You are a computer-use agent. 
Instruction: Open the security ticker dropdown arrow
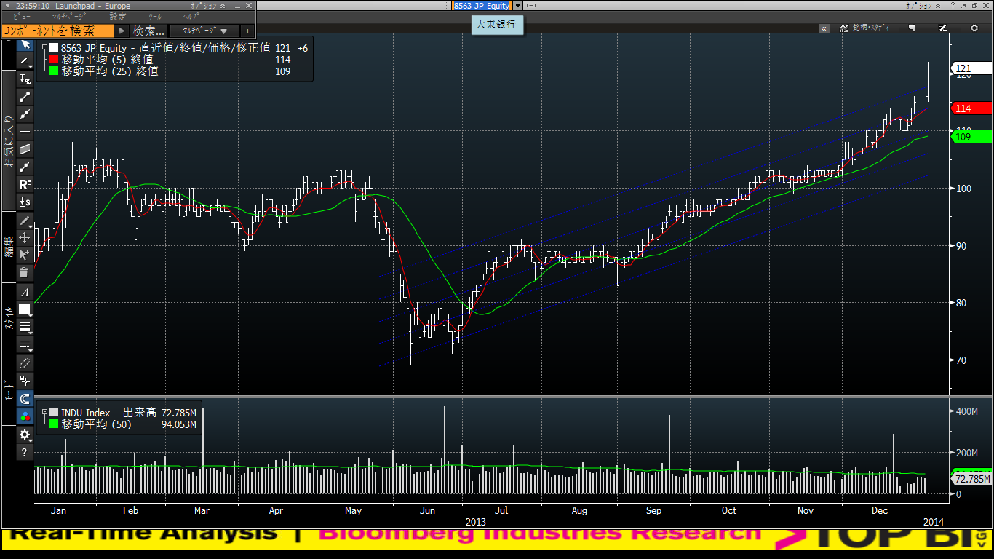coord(517,6)
